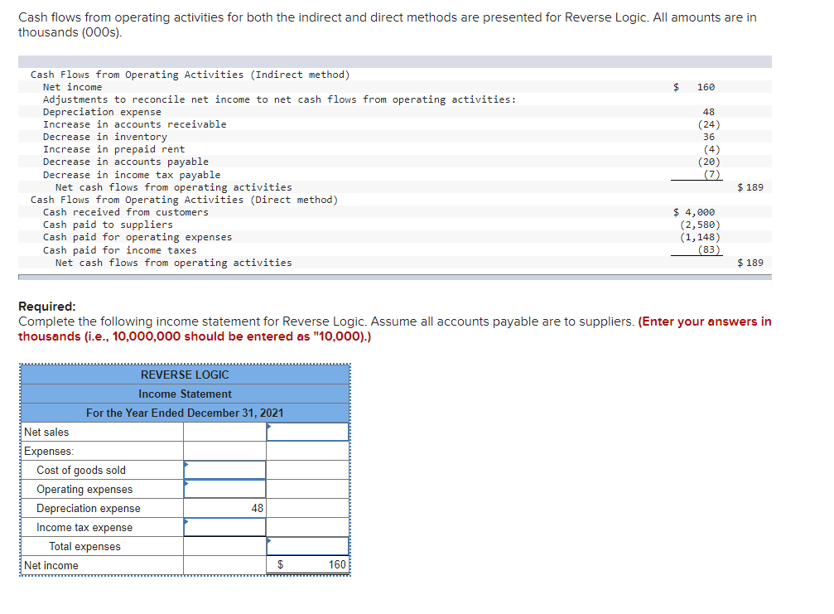
Task: Click the Operating expenses input cell
Action: [224, 489]
